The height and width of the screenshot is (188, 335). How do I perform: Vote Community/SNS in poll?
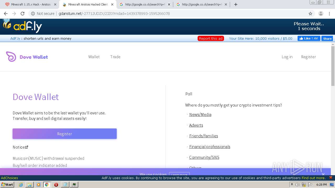point(204,157)
